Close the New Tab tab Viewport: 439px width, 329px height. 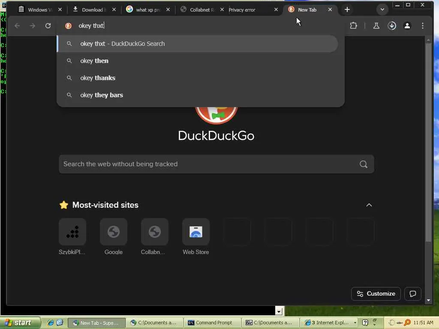330,9
